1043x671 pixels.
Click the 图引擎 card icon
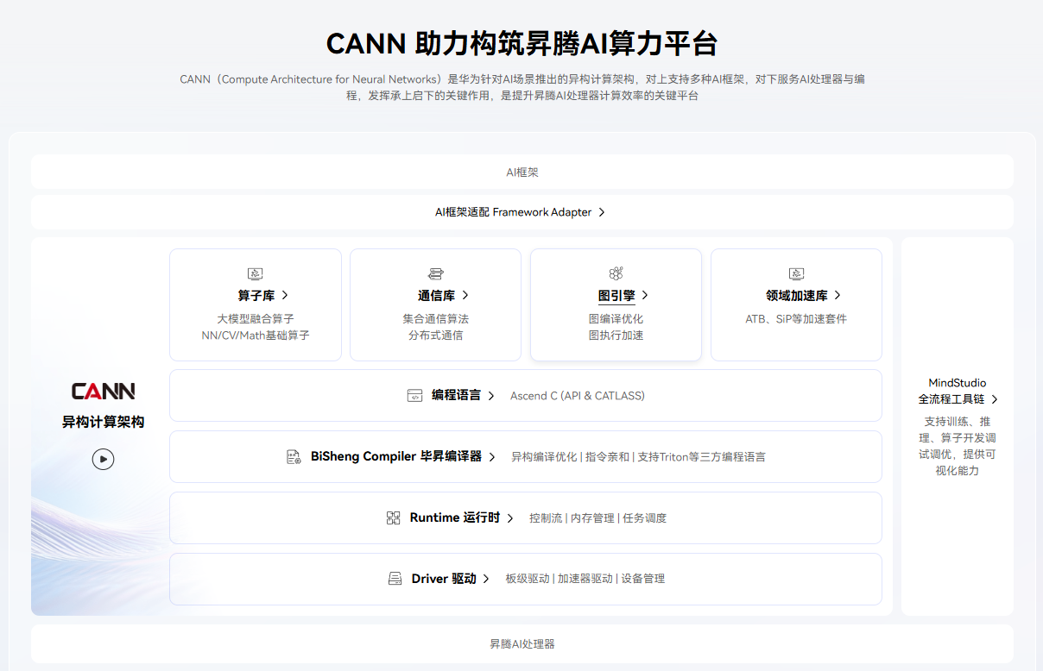(616, 274)
